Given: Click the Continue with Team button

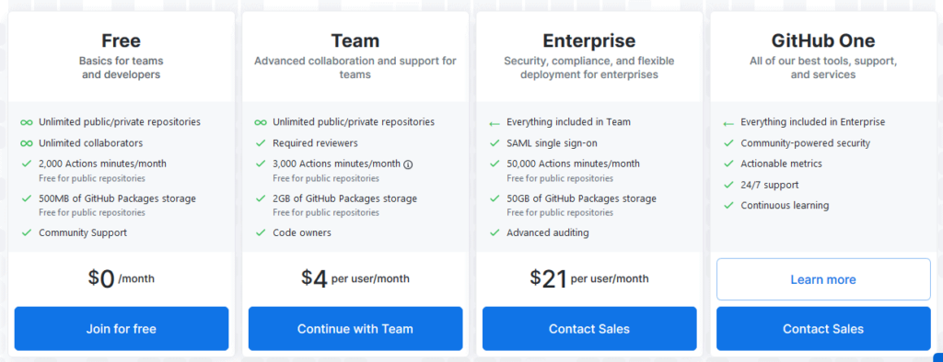Looking at the screenshot, I should 355,328.
